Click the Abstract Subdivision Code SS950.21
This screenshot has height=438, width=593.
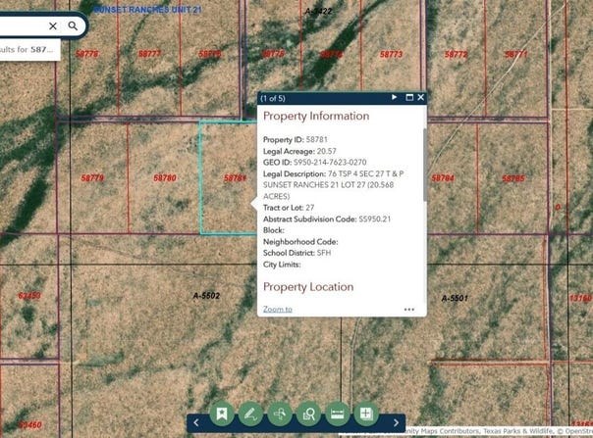point(374,219)
